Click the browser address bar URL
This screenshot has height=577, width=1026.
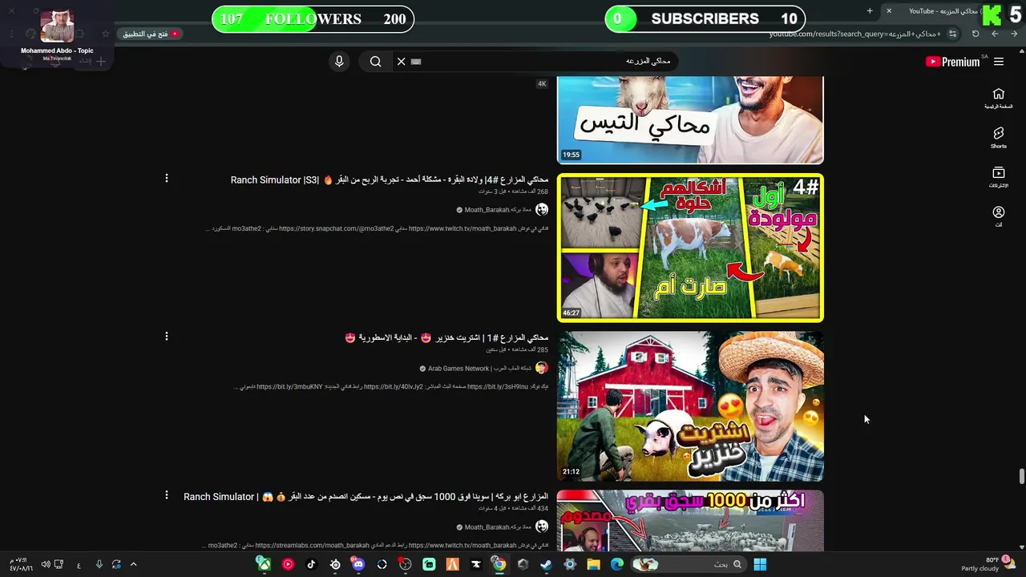pos(854,34)
